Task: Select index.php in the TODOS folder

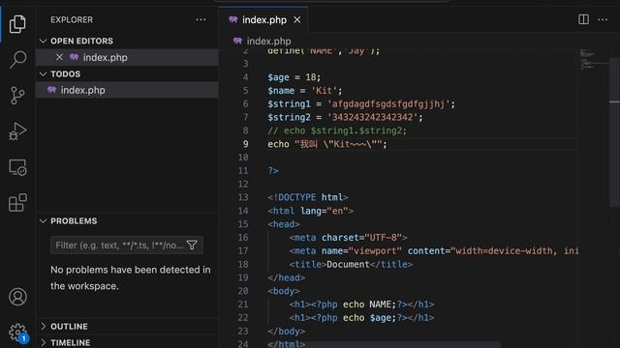Action: [x=127, y=90]
